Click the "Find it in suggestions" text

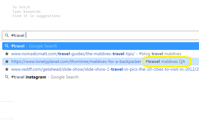pyautogui.click(x=36, y=16)
